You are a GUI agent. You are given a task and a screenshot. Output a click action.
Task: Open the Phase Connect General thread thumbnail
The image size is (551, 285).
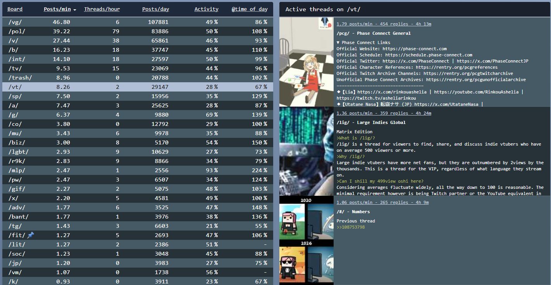306,62
